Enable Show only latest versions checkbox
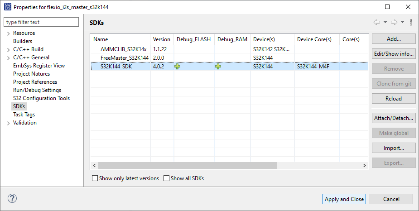This screenshot has width=419, height=211. click(x=95, y=178)
